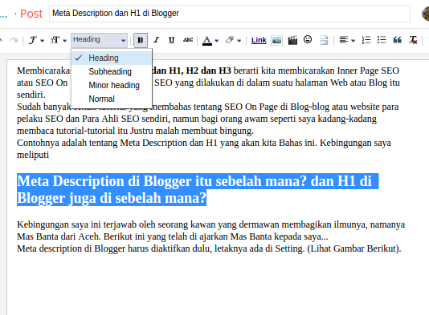Insert a video via clapperboard icon

[292, 40]
